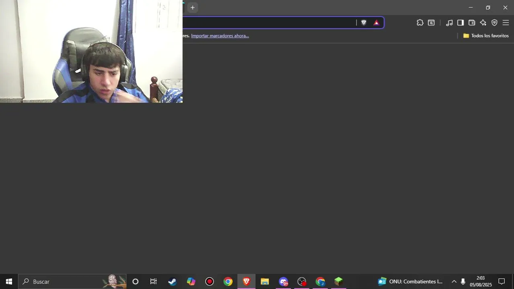The image size is (514, 289).
Task: Open the Windows Start menu
Action: point(9,281)
